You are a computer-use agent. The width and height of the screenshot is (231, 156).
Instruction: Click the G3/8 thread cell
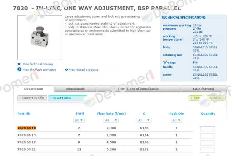(x=144, y=142)
